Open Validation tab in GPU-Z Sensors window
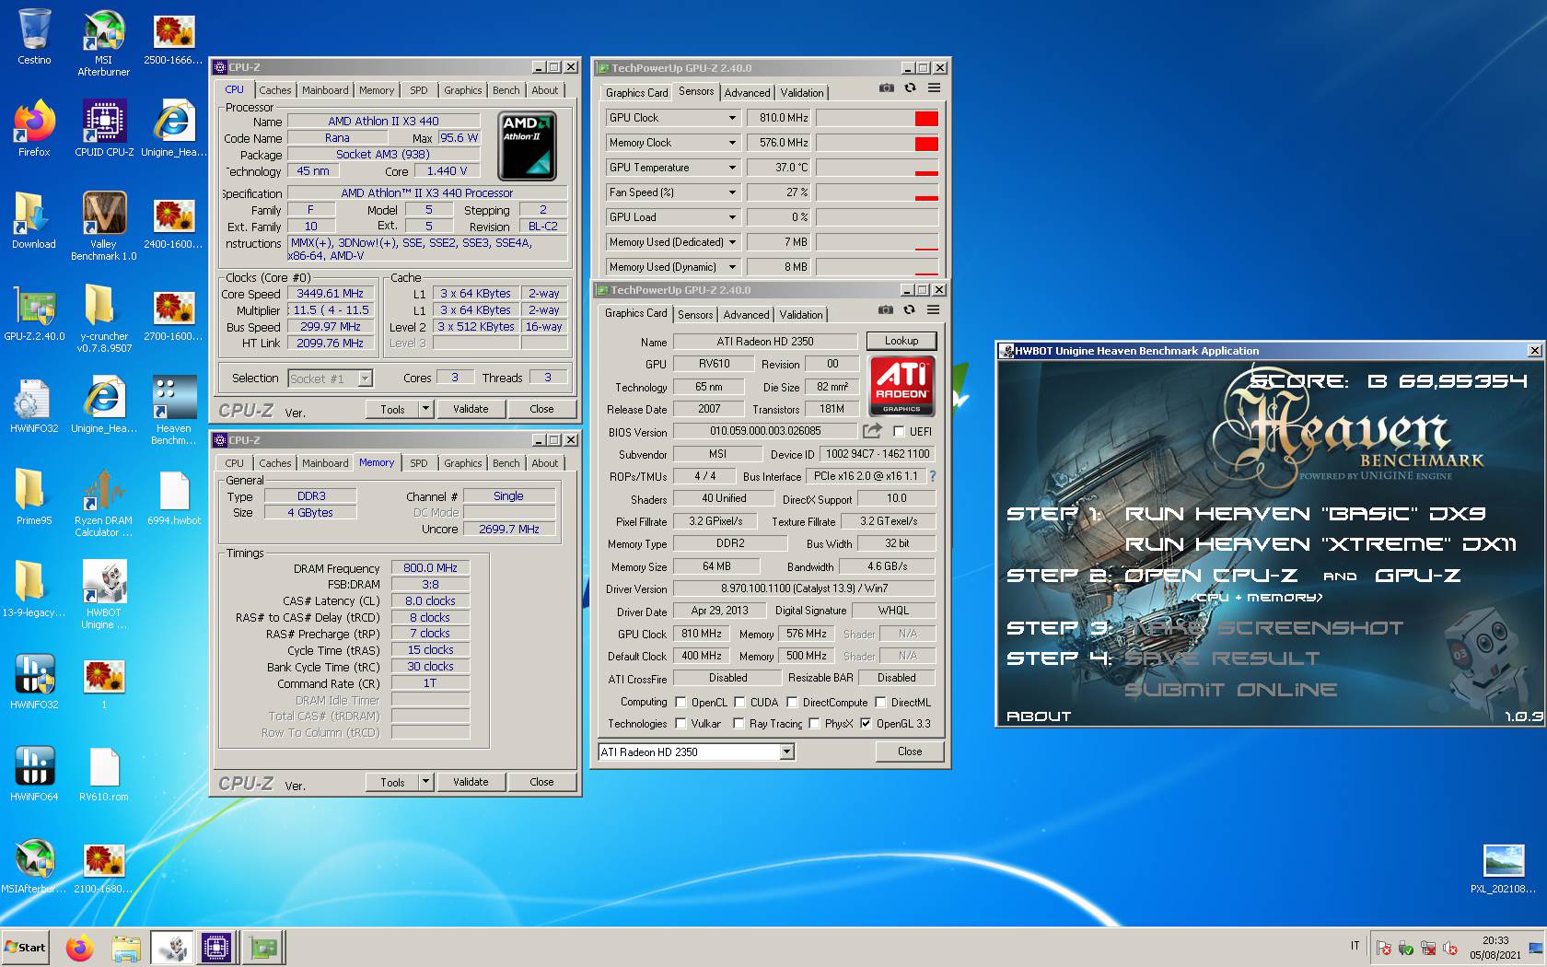Screen dimensions: 1547x967 (802, 93)
